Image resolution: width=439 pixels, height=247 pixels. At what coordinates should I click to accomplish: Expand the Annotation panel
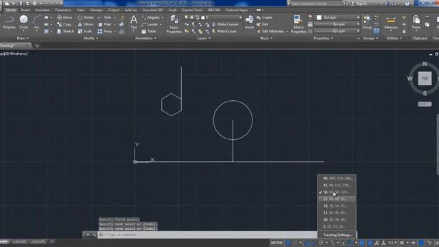[x=145, y=38]
